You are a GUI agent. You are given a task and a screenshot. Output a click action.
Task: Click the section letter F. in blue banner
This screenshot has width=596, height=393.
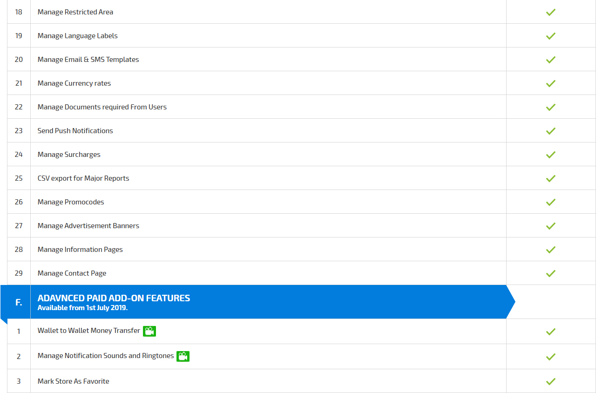[19, 302]
